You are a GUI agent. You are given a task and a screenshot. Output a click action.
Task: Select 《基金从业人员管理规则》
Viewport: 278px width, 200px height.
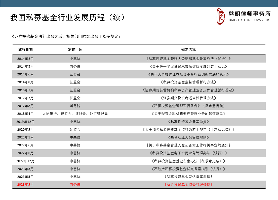(188, 137)
